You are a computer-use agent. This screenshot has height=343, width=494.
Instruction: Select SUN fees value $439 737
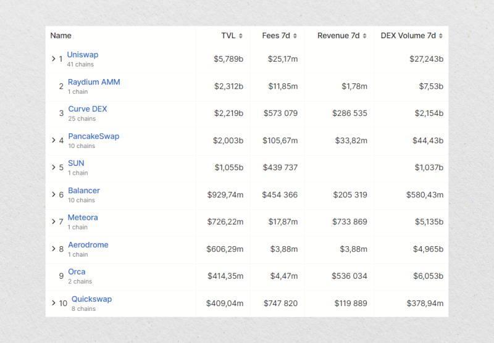[280, 167]
